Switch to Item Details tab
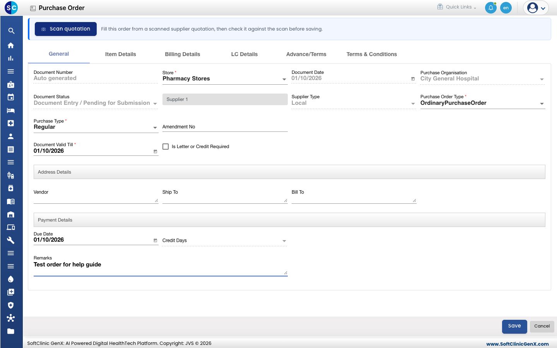This screenshot has width=557, height=348. point(121,54)
